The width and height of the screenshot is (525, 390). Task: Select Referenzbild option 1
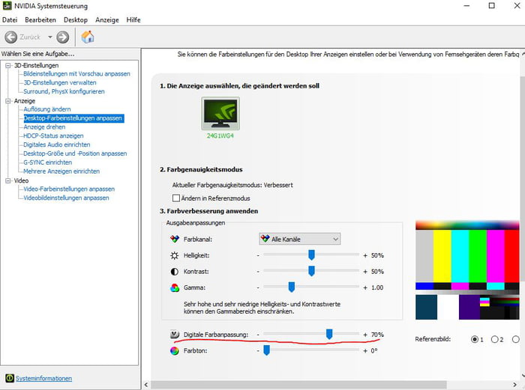click(x=475, y=339)
